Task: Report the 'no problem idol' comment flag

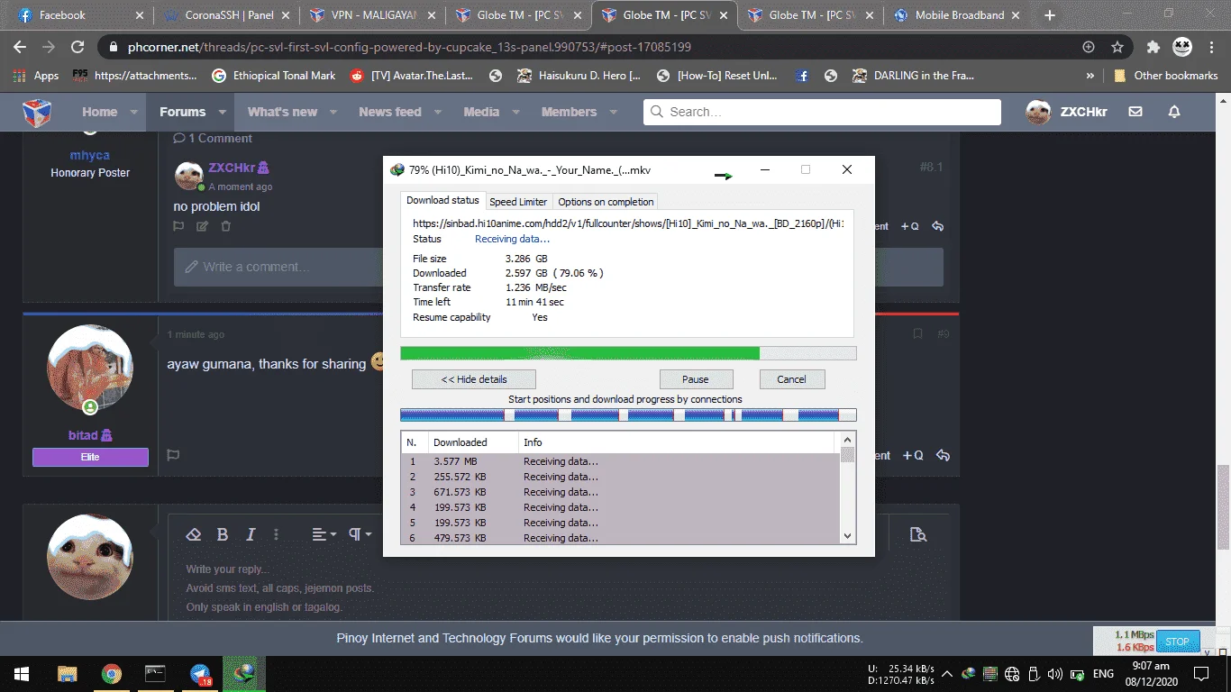Action: (178, 226)
